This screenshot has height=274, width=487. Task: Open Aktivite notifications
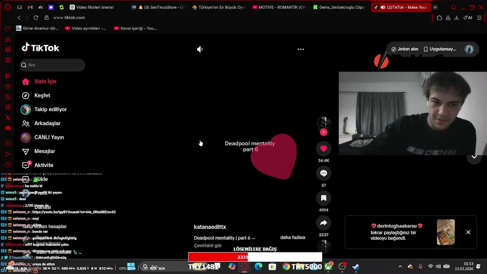pyautogui.click(x=44, y=165)
